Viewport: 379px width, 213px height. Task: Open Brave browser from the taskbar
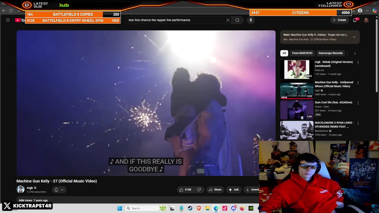[199, 208]
